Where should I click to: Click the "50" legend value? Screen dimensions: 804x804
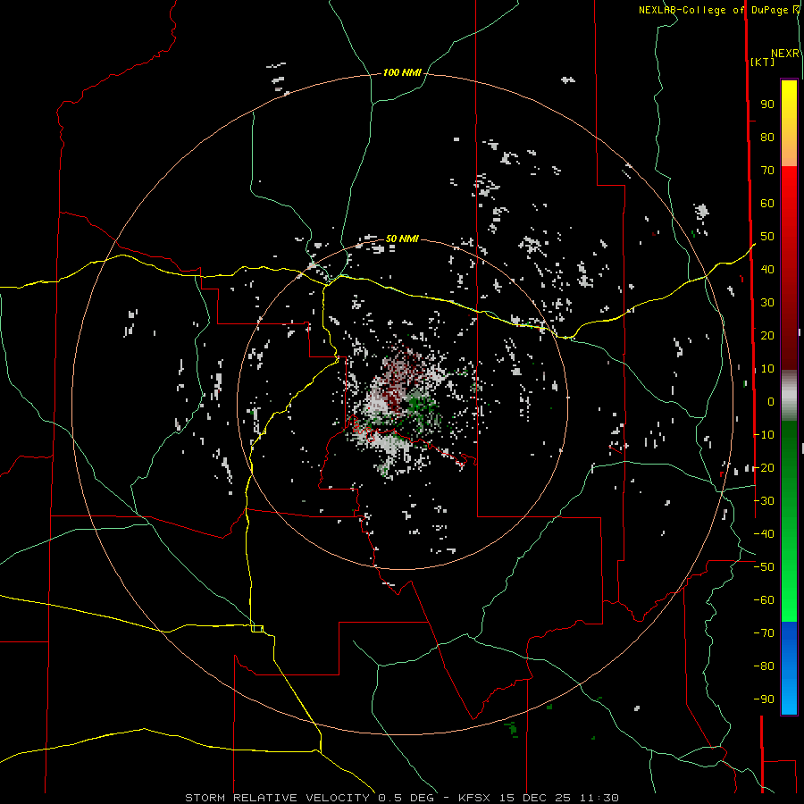coord(767,237)
